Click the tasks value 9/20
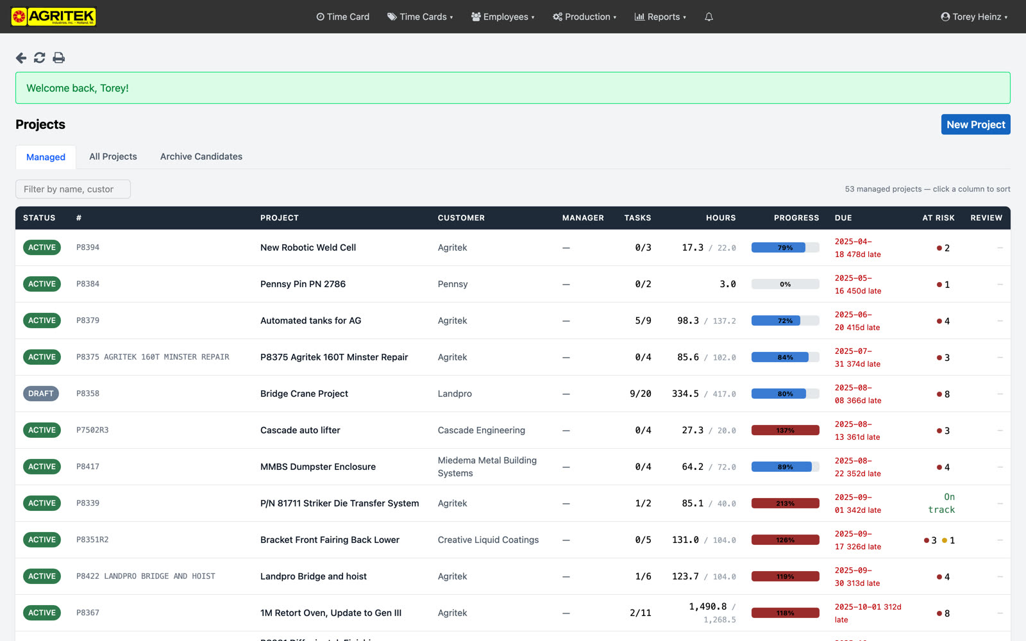The width and height of the screenshot is (1026, 641). pyautogui.click(x=640, y=394)
